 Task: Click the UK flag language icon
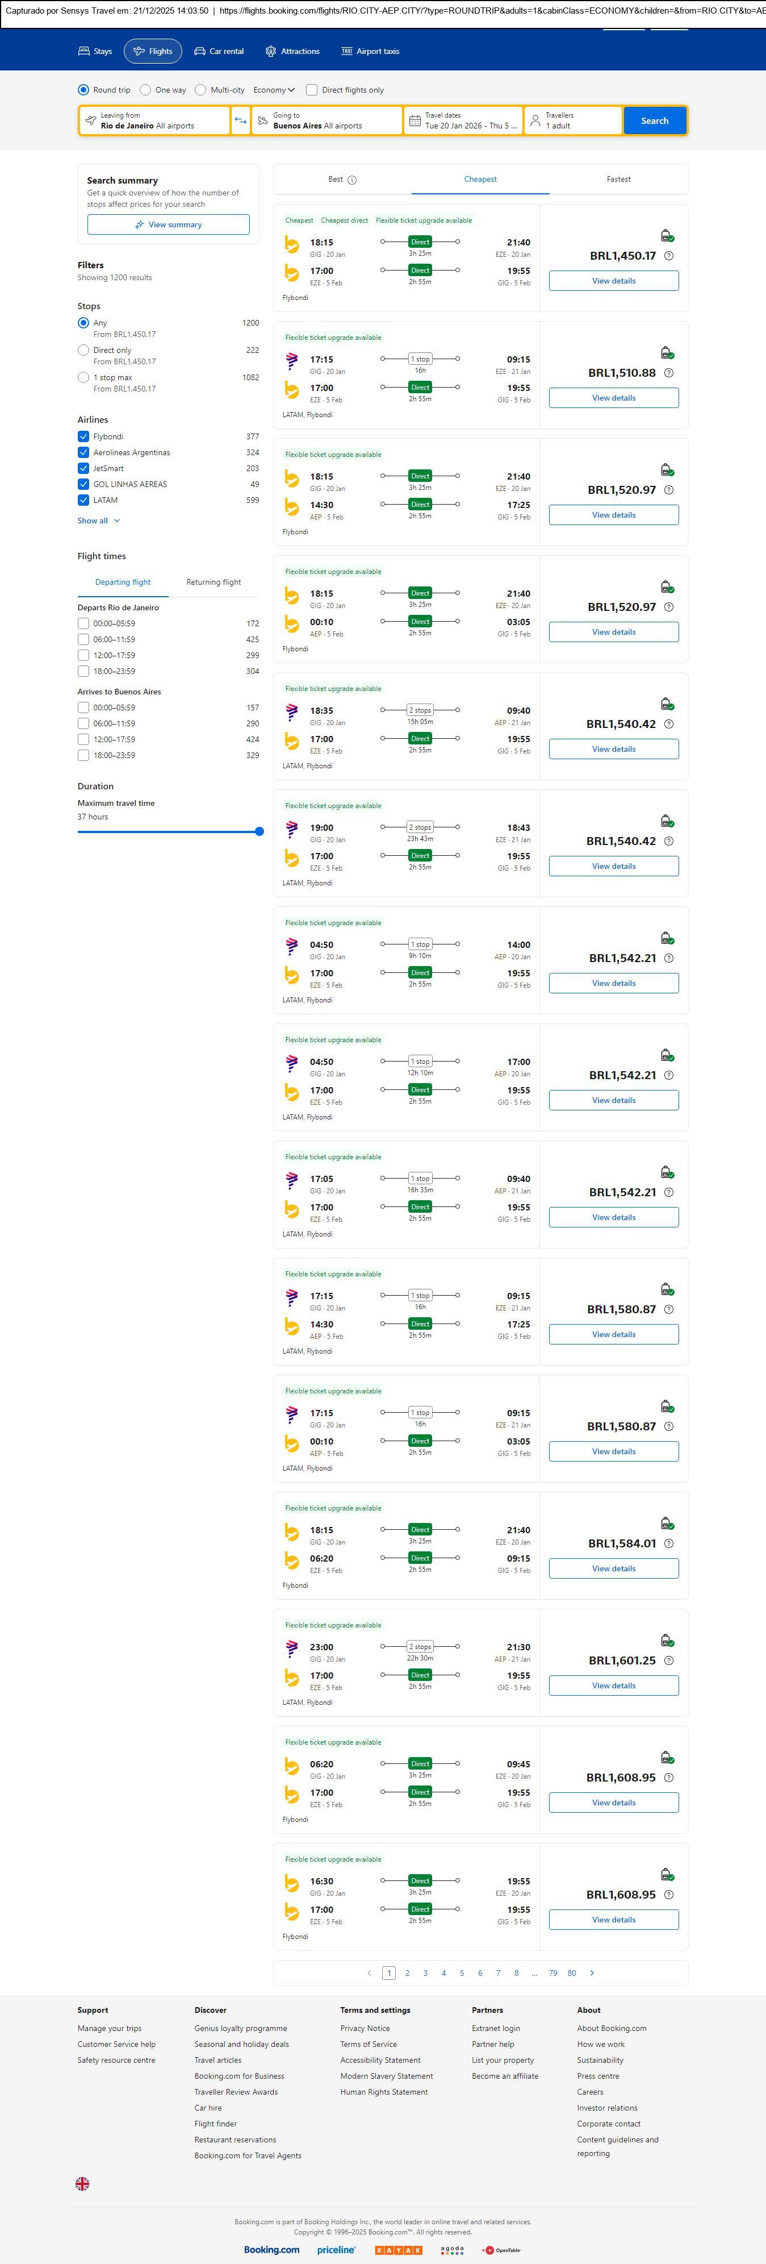pyautogui.click(x=82, y=2183)
